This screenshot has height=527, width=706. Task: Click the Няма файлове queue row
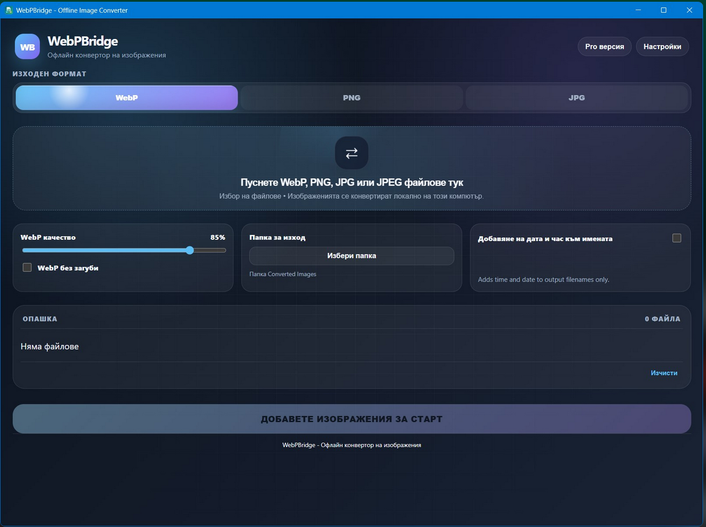pyautogui.click(x=352, y=346)
